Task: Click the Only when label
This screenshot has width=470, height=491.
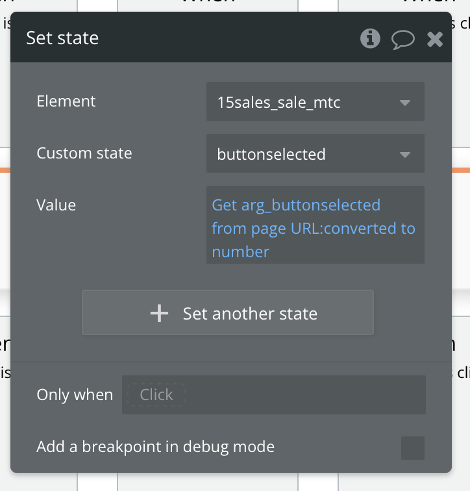Action: [75, 395]
